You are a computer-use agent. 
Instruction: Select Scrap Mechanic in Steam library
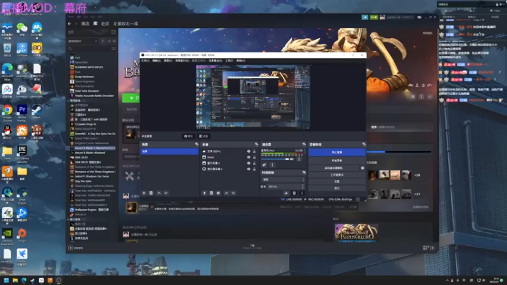click(x=82, y=77)
